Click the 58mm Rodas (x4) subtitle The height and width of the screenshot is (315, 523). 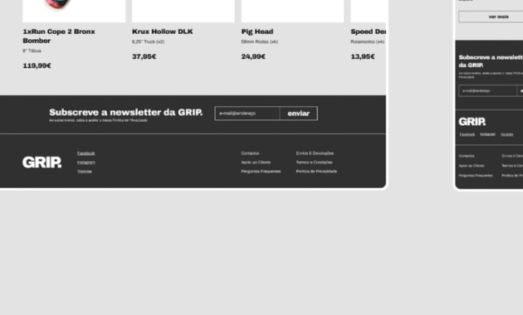260,41
